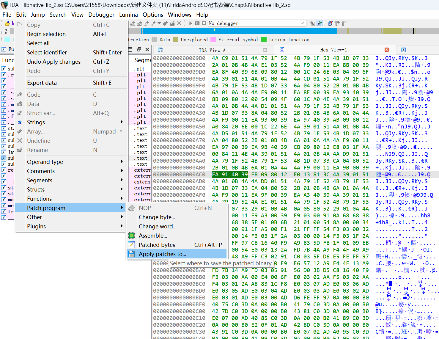Click Undo Apply changes menu entry
439x339 pixels.
71,62
